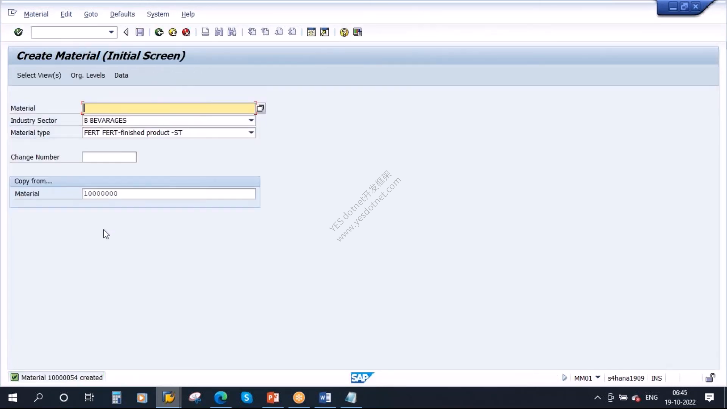727x409 pixels.
Task: Go to First Page icon
Action: pos(252,32)
